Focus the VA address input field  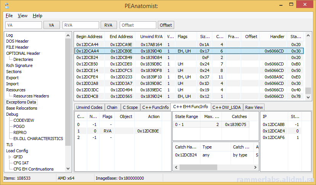click(24, 25)
